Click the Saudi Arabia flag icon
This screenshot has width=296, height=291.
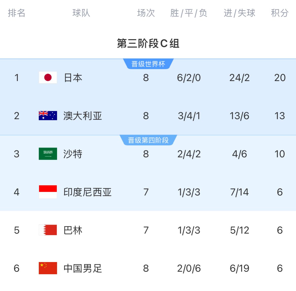tap(48, 154)
